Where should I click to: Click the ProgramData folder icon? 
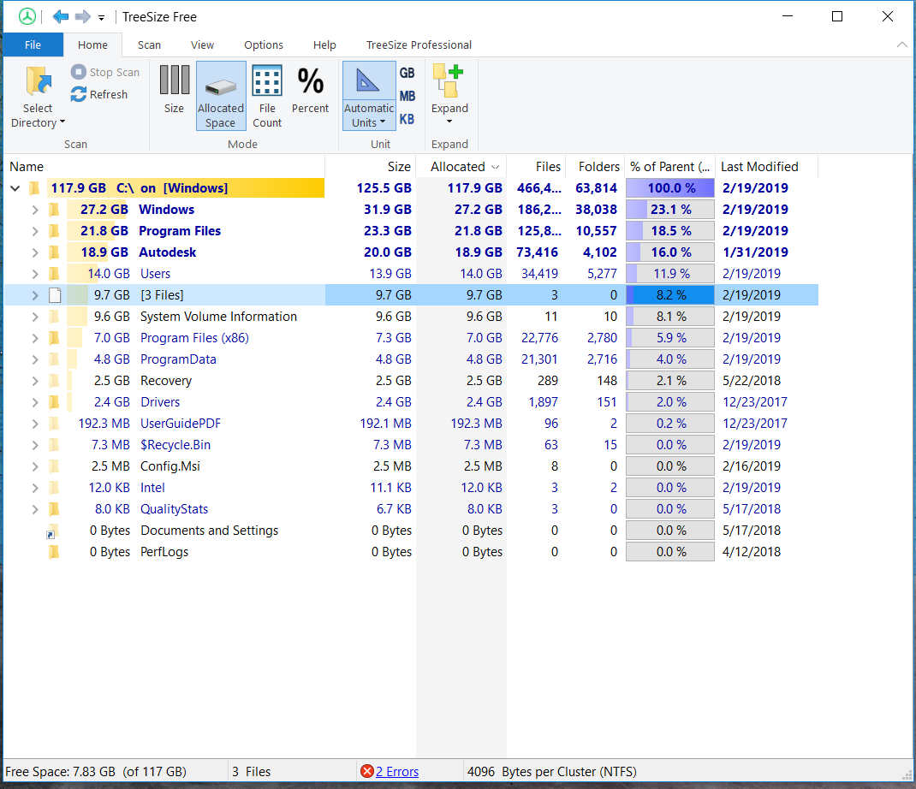[x=54, y=359]
